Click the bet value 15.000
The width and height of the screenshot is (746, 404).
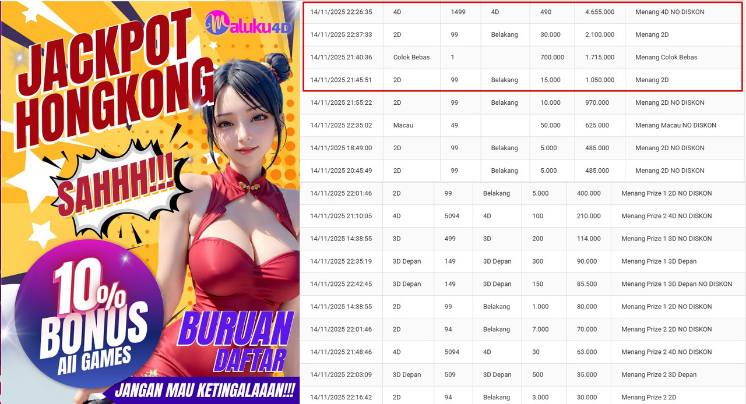point(550,80)
